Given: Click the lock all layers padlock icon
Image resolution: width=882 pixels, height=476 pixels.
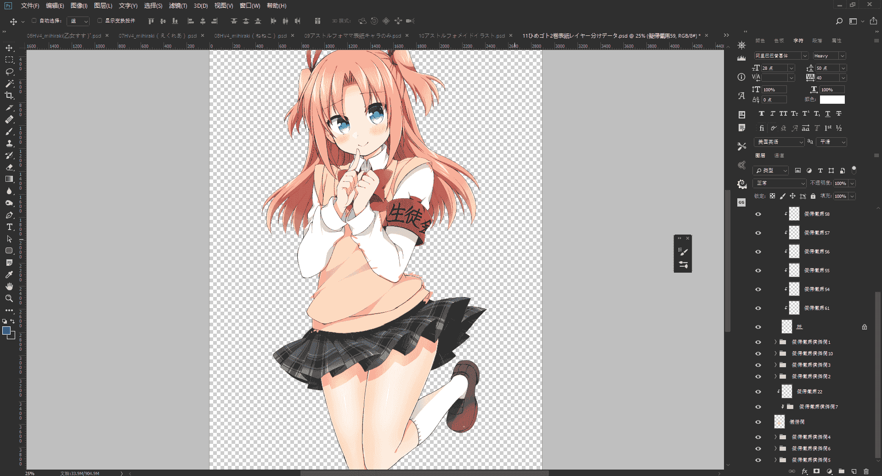Looking at the screenshot, I should pyautogui.click(x=813, y=196).
